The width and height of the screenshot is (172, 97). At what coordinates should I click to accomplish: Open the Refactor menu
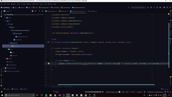tap(29, 4)
